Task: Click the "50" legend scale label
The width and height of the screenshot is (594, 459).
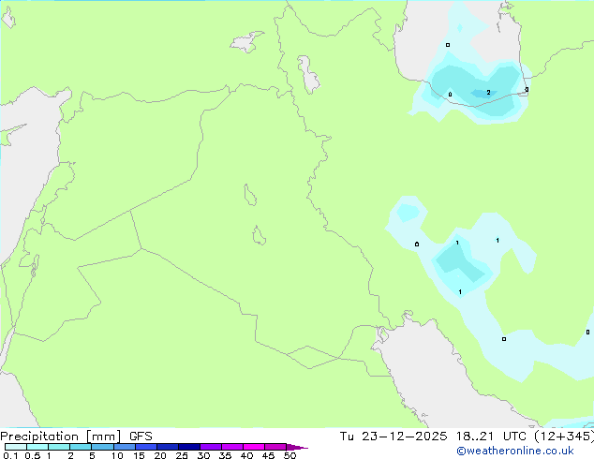Action: (x=290, y=455)
